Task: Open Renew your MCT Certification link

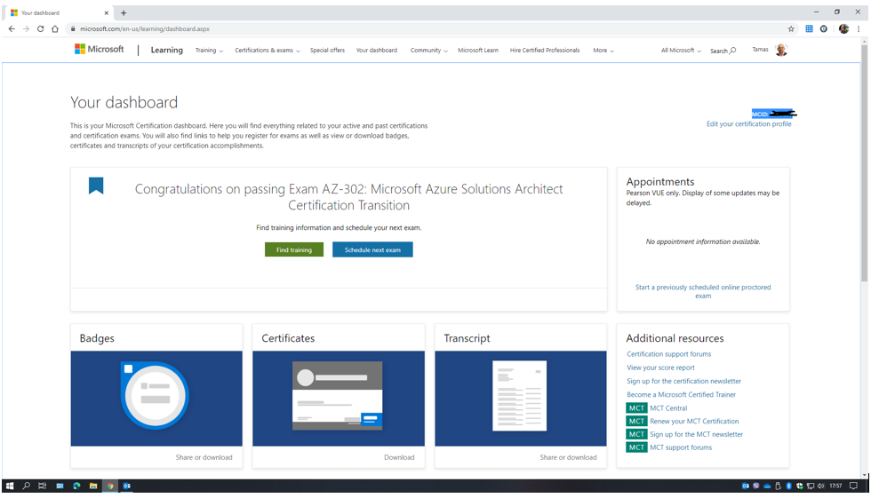Action: click(x=694, y=422)
